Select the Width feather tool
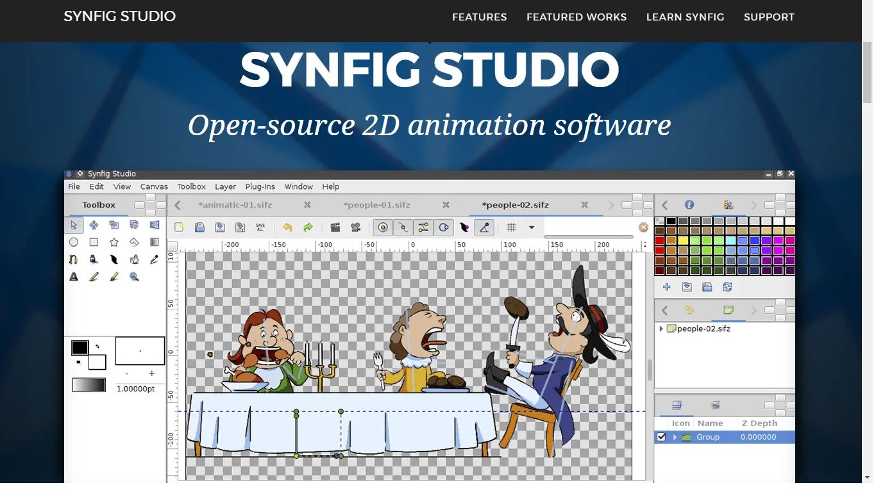This screenshot has width=876, height=492. 114,259
